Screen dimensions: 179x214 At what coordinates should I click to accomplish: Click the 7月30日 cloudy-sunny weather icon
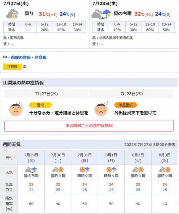58,170
